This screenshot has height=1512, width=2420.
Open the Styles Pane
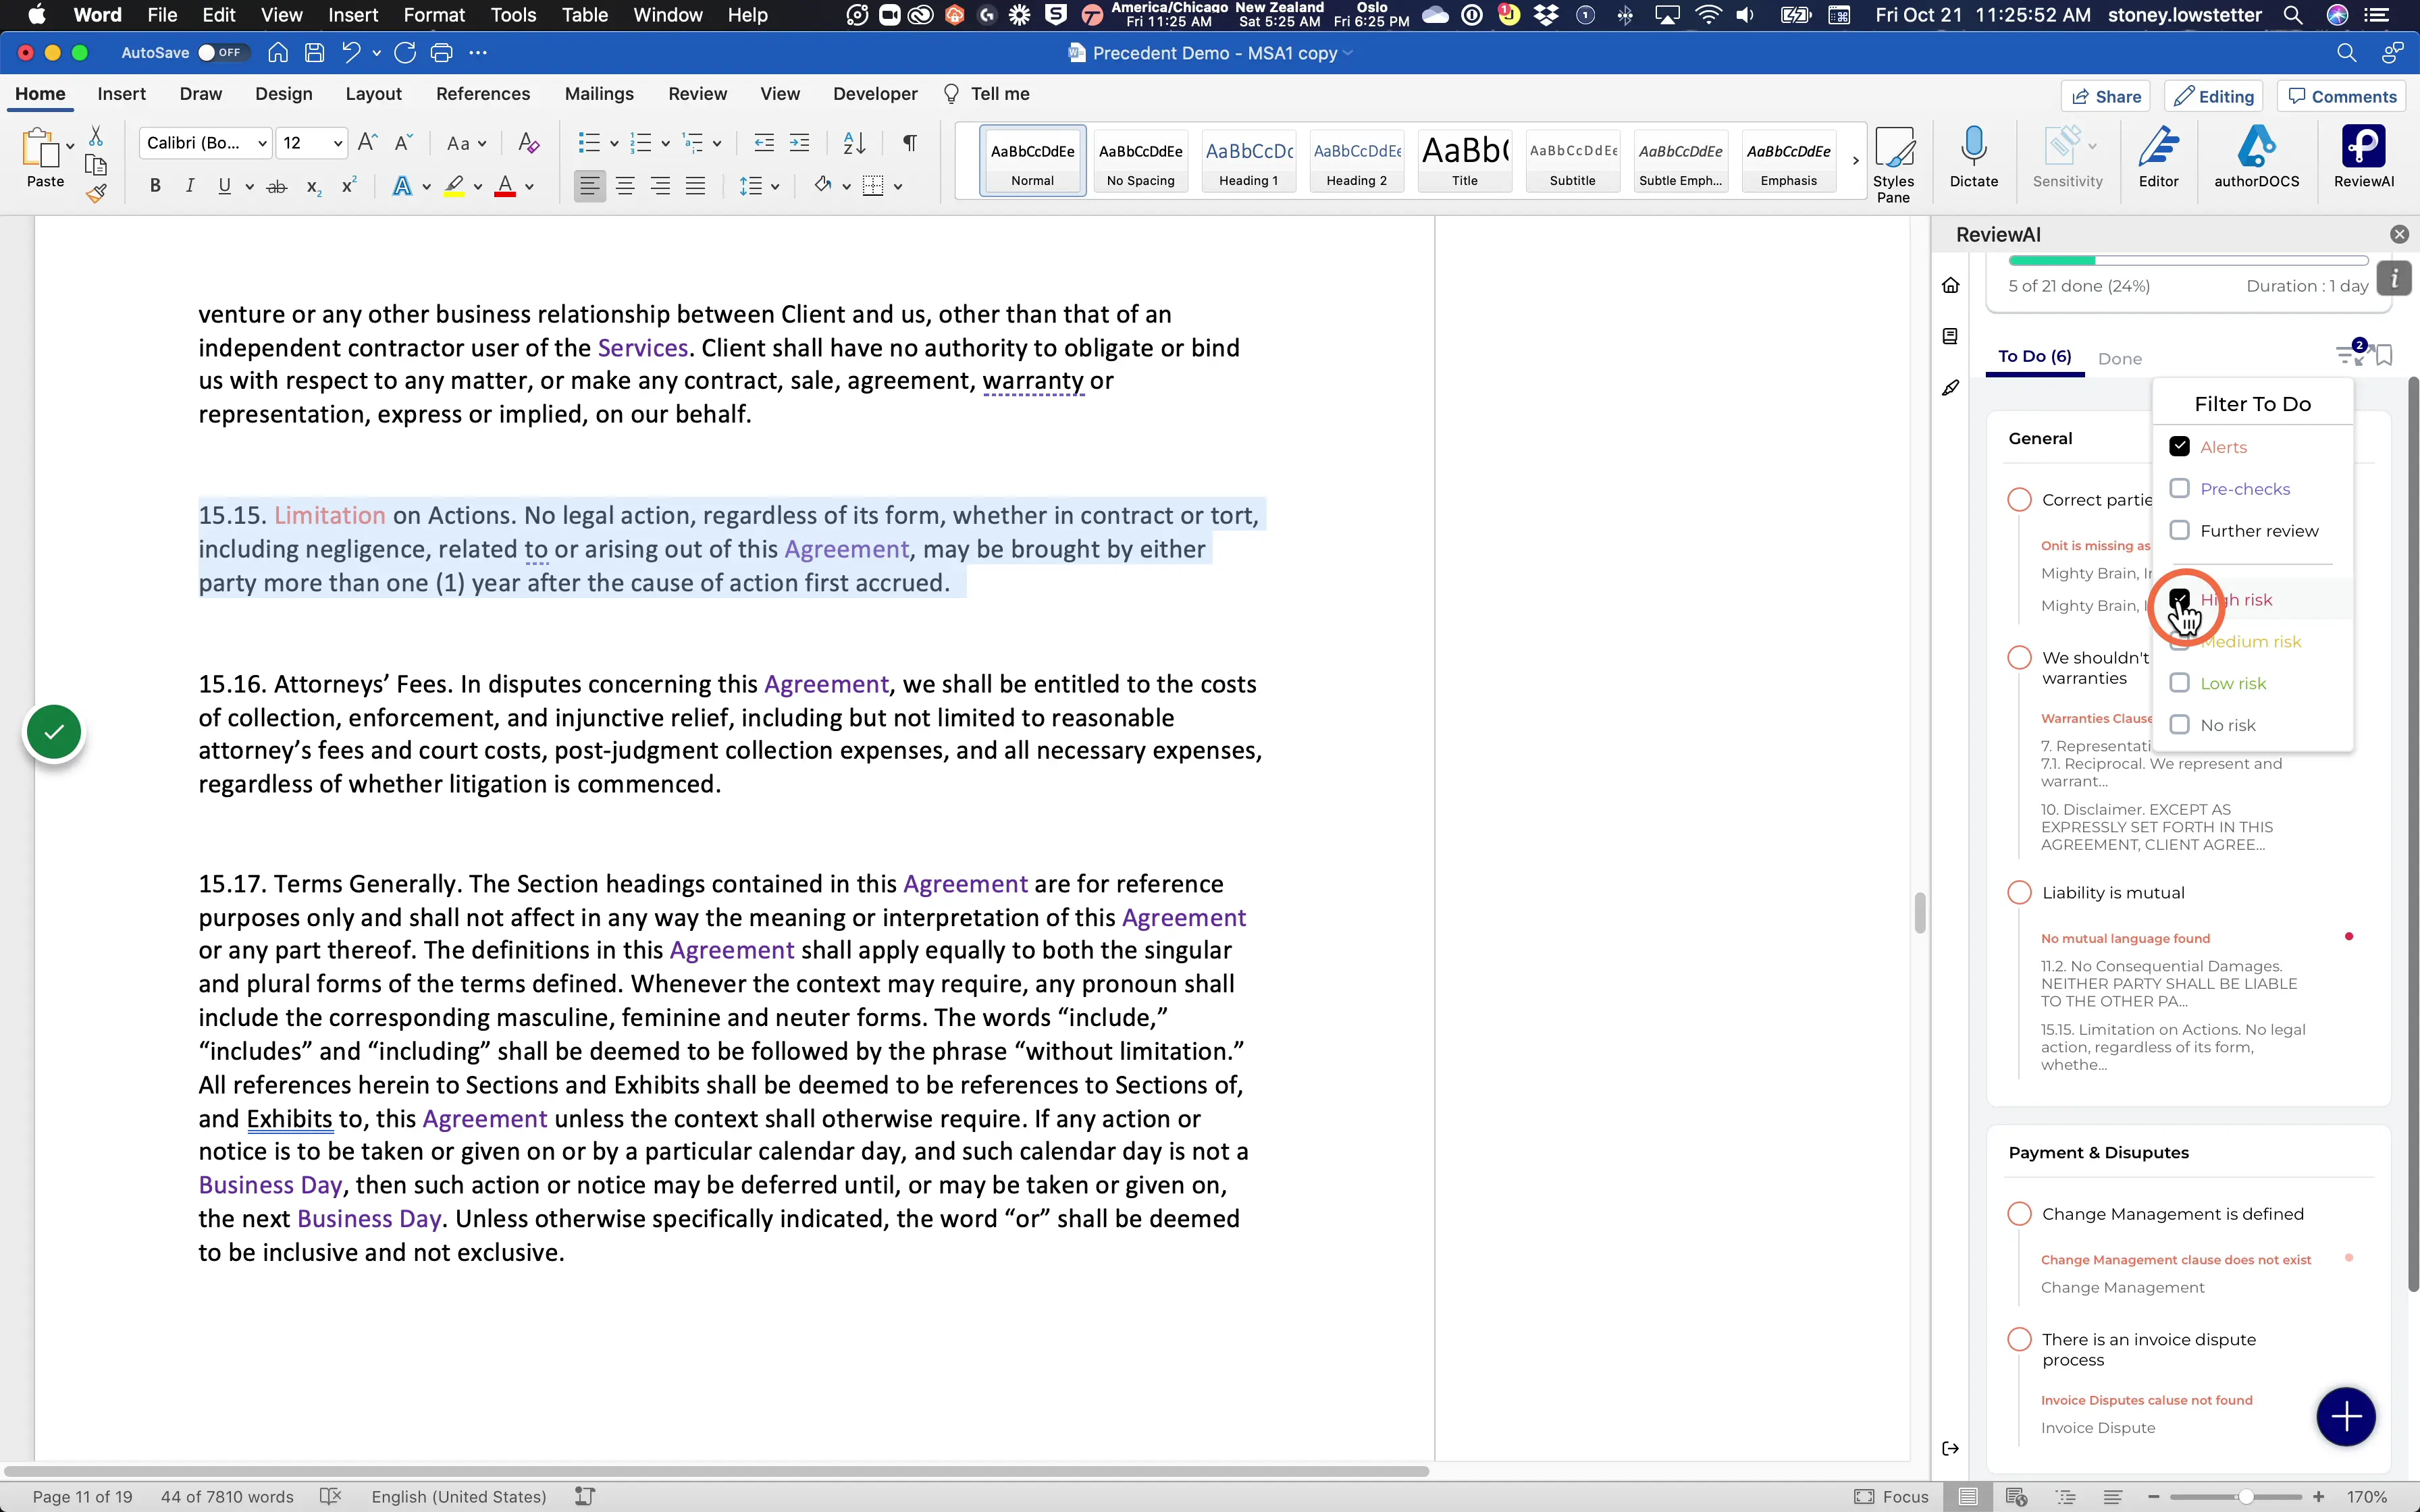(x=1893, y=163)
